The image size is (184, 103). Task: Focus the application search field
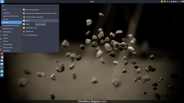[30, 6]
